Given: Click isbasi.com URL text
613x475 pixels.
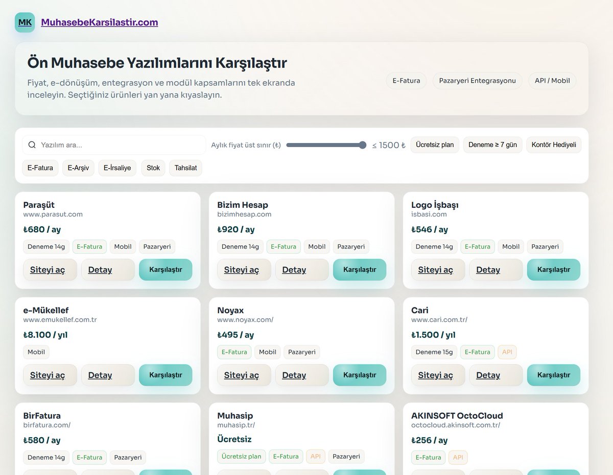Looking at the screenshot, I should (429, 214).
